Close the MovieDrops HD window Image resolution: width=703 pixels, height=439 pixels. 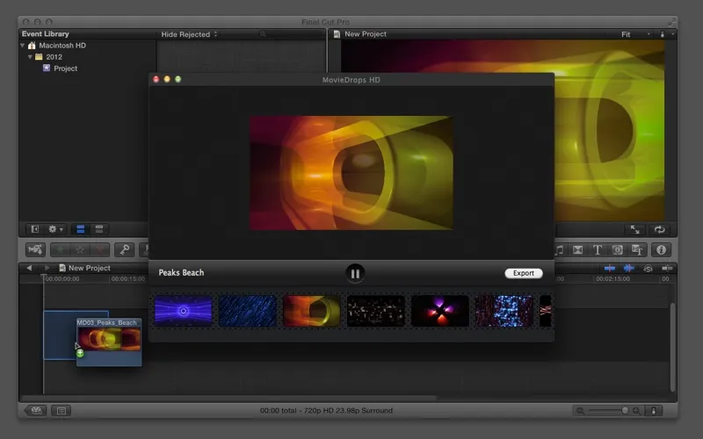[x=156, y=79]
